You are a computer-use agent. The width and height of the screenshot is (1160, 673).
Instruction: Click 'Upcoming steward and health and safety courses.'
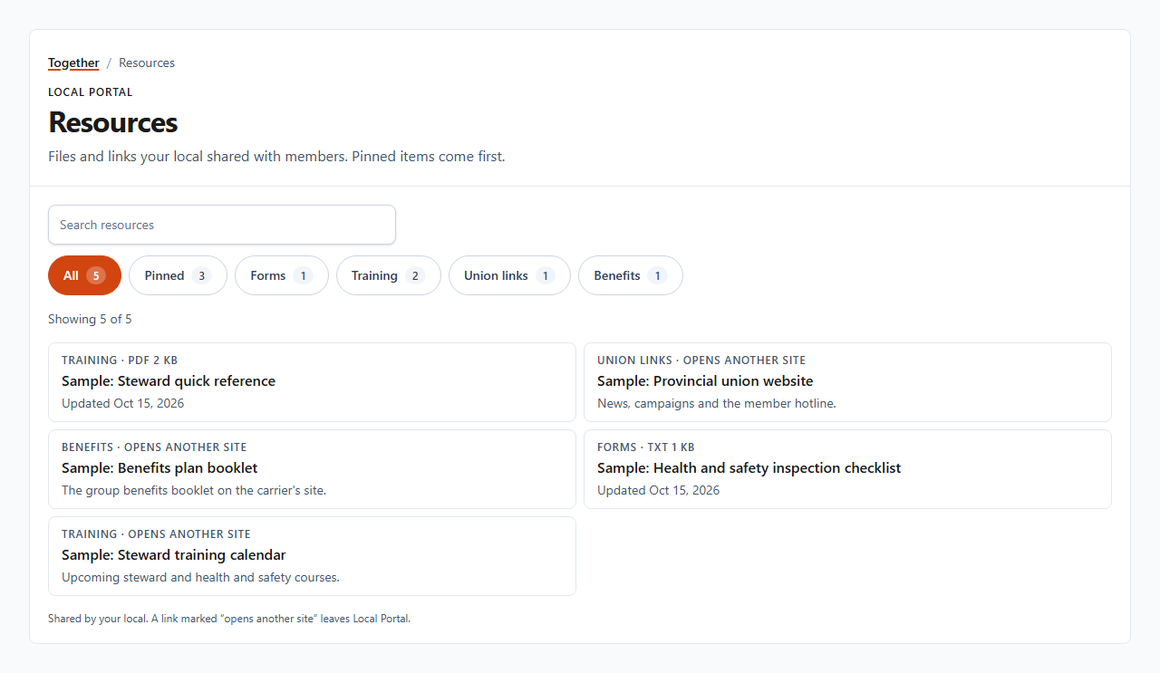pos(200,577)
